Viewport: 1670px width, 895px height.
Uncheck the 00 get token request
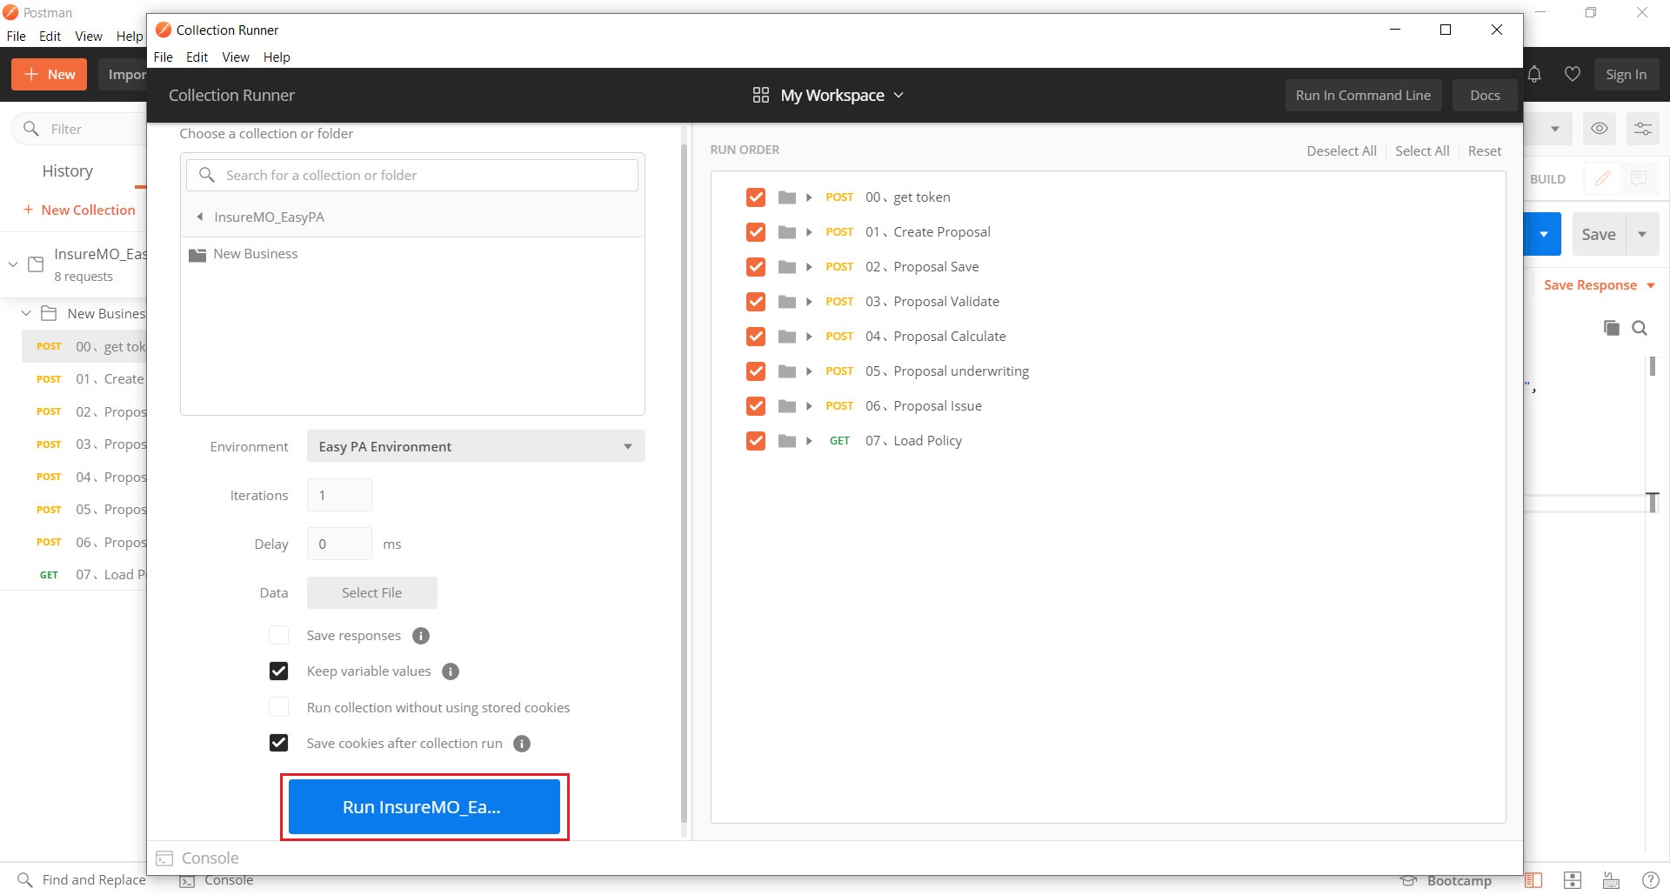coord(756,197)
